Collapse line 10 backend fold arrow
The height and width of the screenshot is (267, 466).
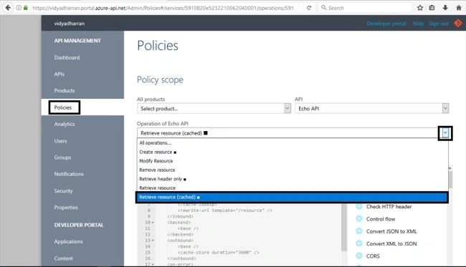coord(153,223)
